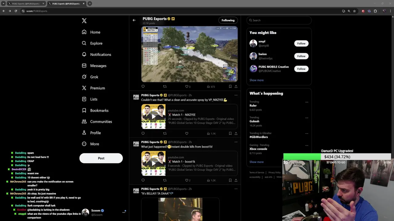Play the Match 1 - boost1k clip thumbnail
The height and width of the screenshot is (221, 394).
click(x=153, y=163)
